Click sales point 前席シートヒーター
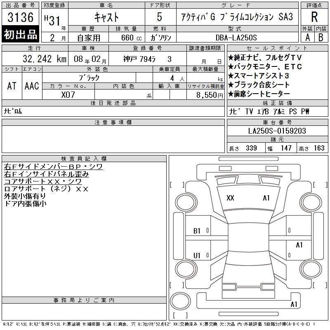The width and height of the screenshot is (330, 330). coord(259,94)
